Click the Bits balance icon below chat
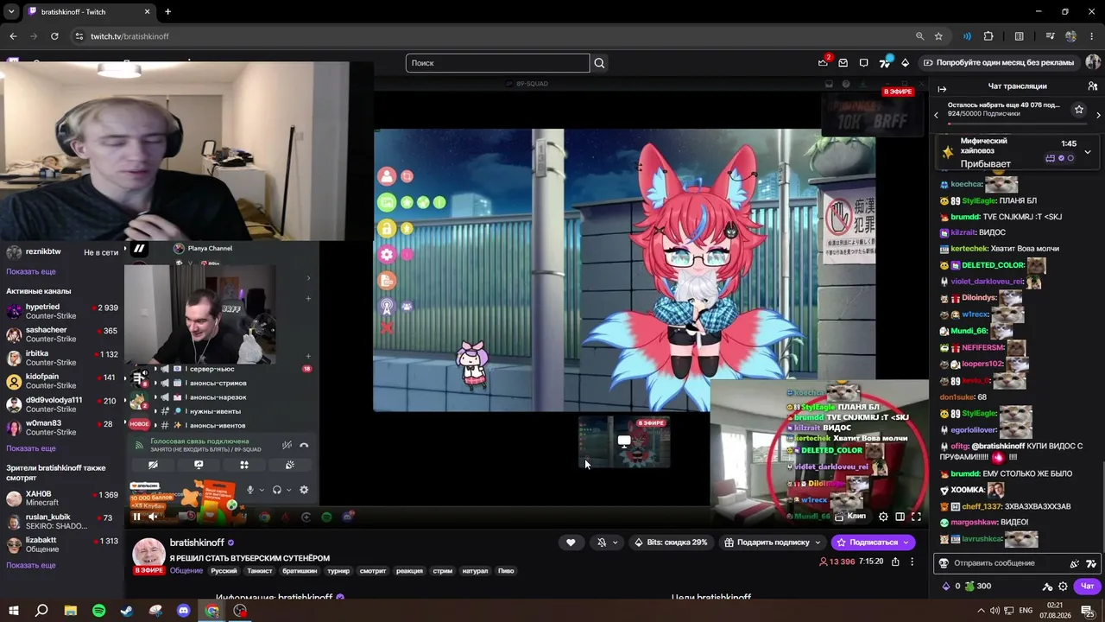Image resolution: width=1105 pixels, height=622 pixels. (946, 586)
